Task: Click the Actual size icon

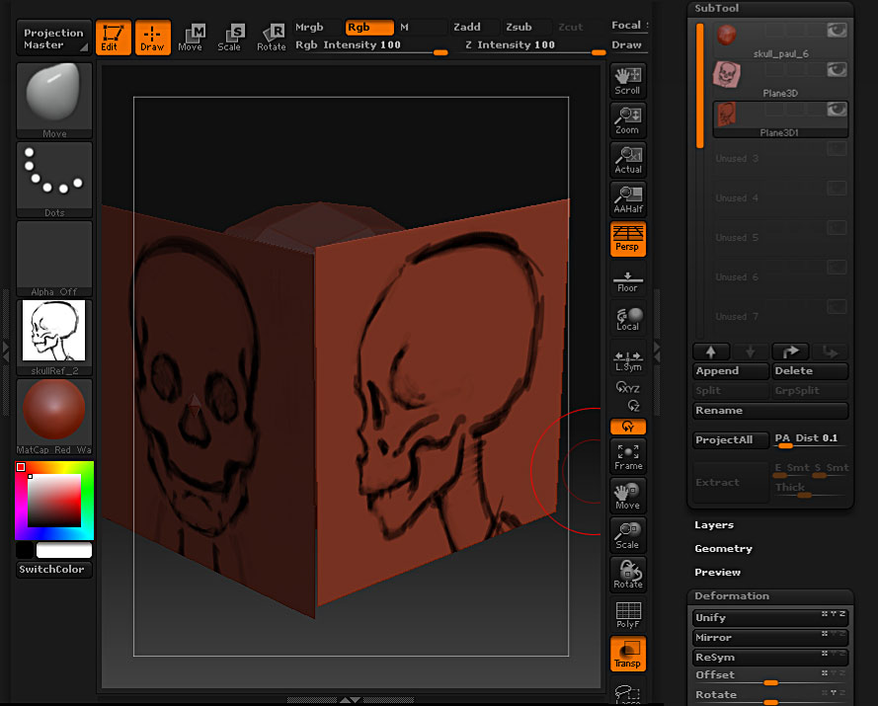Action: (x=627, y=159)
